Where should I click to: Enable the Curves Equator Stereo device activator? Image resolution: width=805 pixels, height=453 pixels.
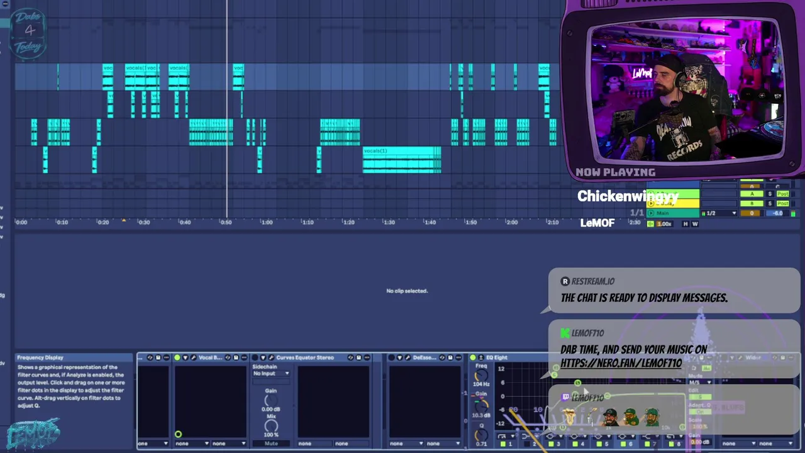[x=255, y=357]
